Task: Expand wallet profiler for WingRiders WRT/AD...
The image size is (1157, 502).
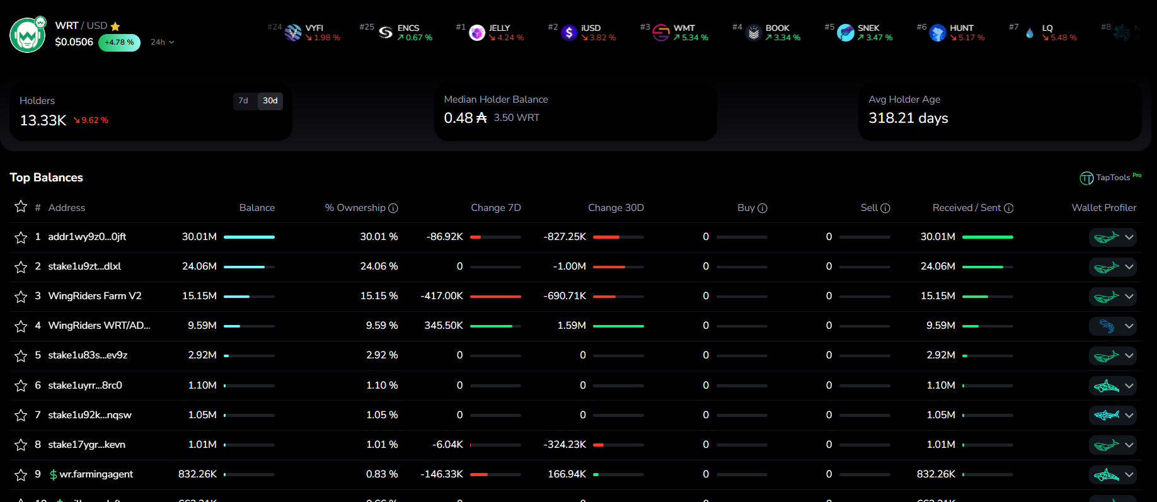Action: click(1129, 326)
